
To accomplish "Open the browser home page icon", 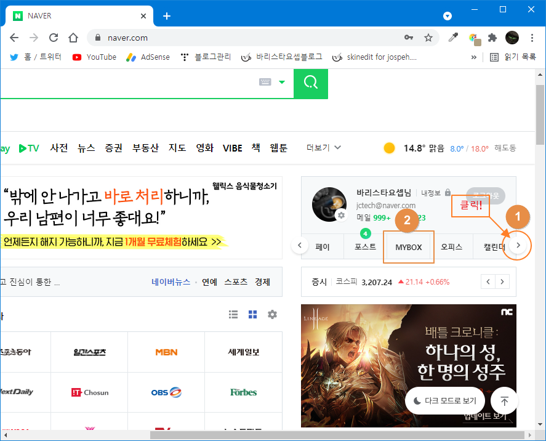I will [73, 38].
